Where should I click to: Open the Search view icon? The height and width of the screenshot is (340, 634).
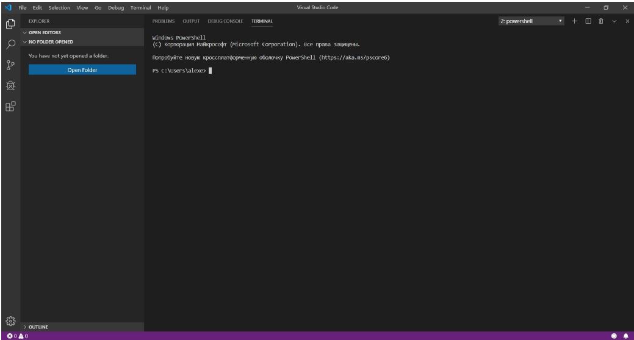pos(10,44)
